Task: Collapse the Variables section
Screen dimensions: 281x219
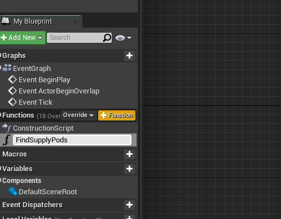Action: point(1,168)
